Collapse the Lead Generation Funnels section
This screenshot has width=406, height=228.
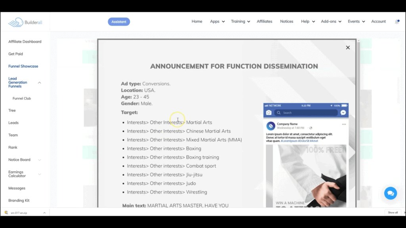[39, 82]
